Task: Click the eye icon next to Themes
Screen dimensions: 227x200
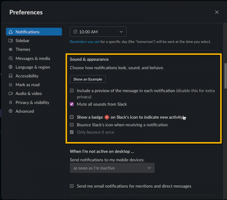Action: tap(11, 50)
